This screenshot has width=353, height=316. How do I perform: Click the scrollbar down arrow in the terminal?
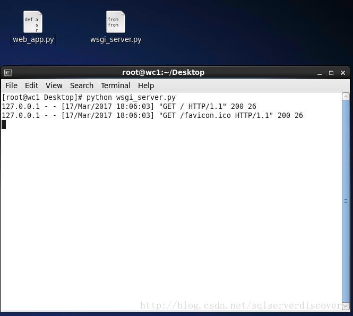tap(346, 306)
